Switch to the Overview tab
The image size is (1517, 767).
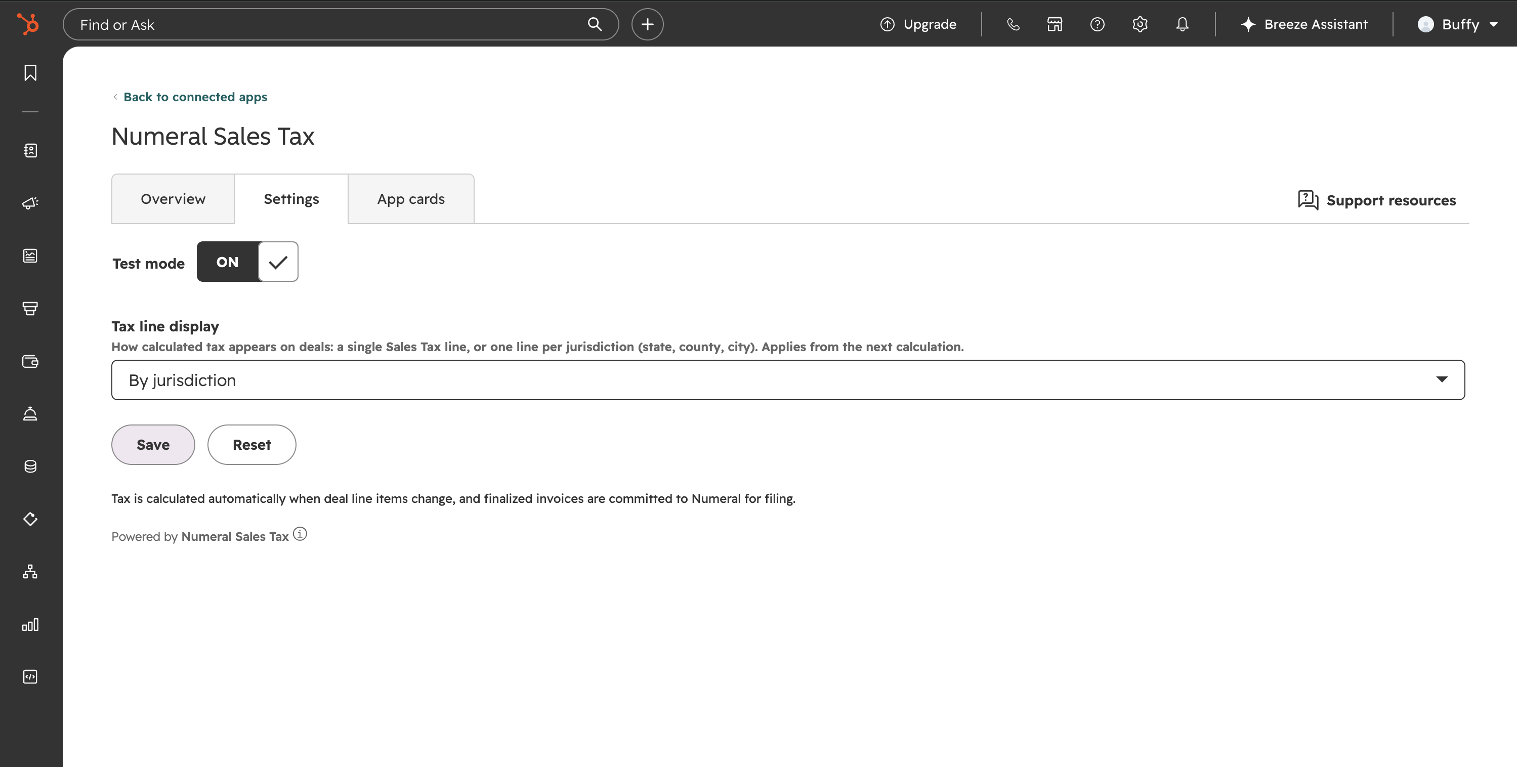[x=173, y=199]
